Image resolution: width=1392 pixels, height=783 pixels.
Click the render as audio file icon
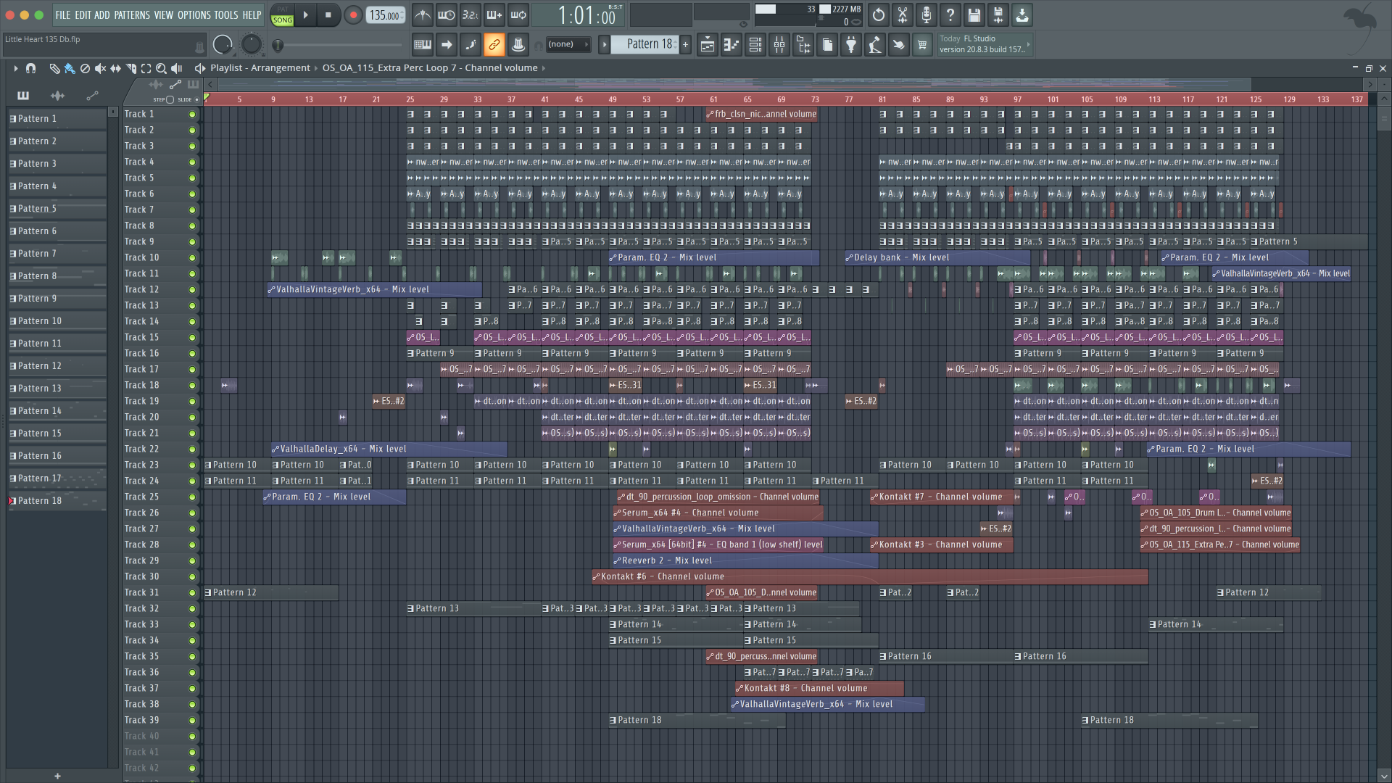(998, 14)
